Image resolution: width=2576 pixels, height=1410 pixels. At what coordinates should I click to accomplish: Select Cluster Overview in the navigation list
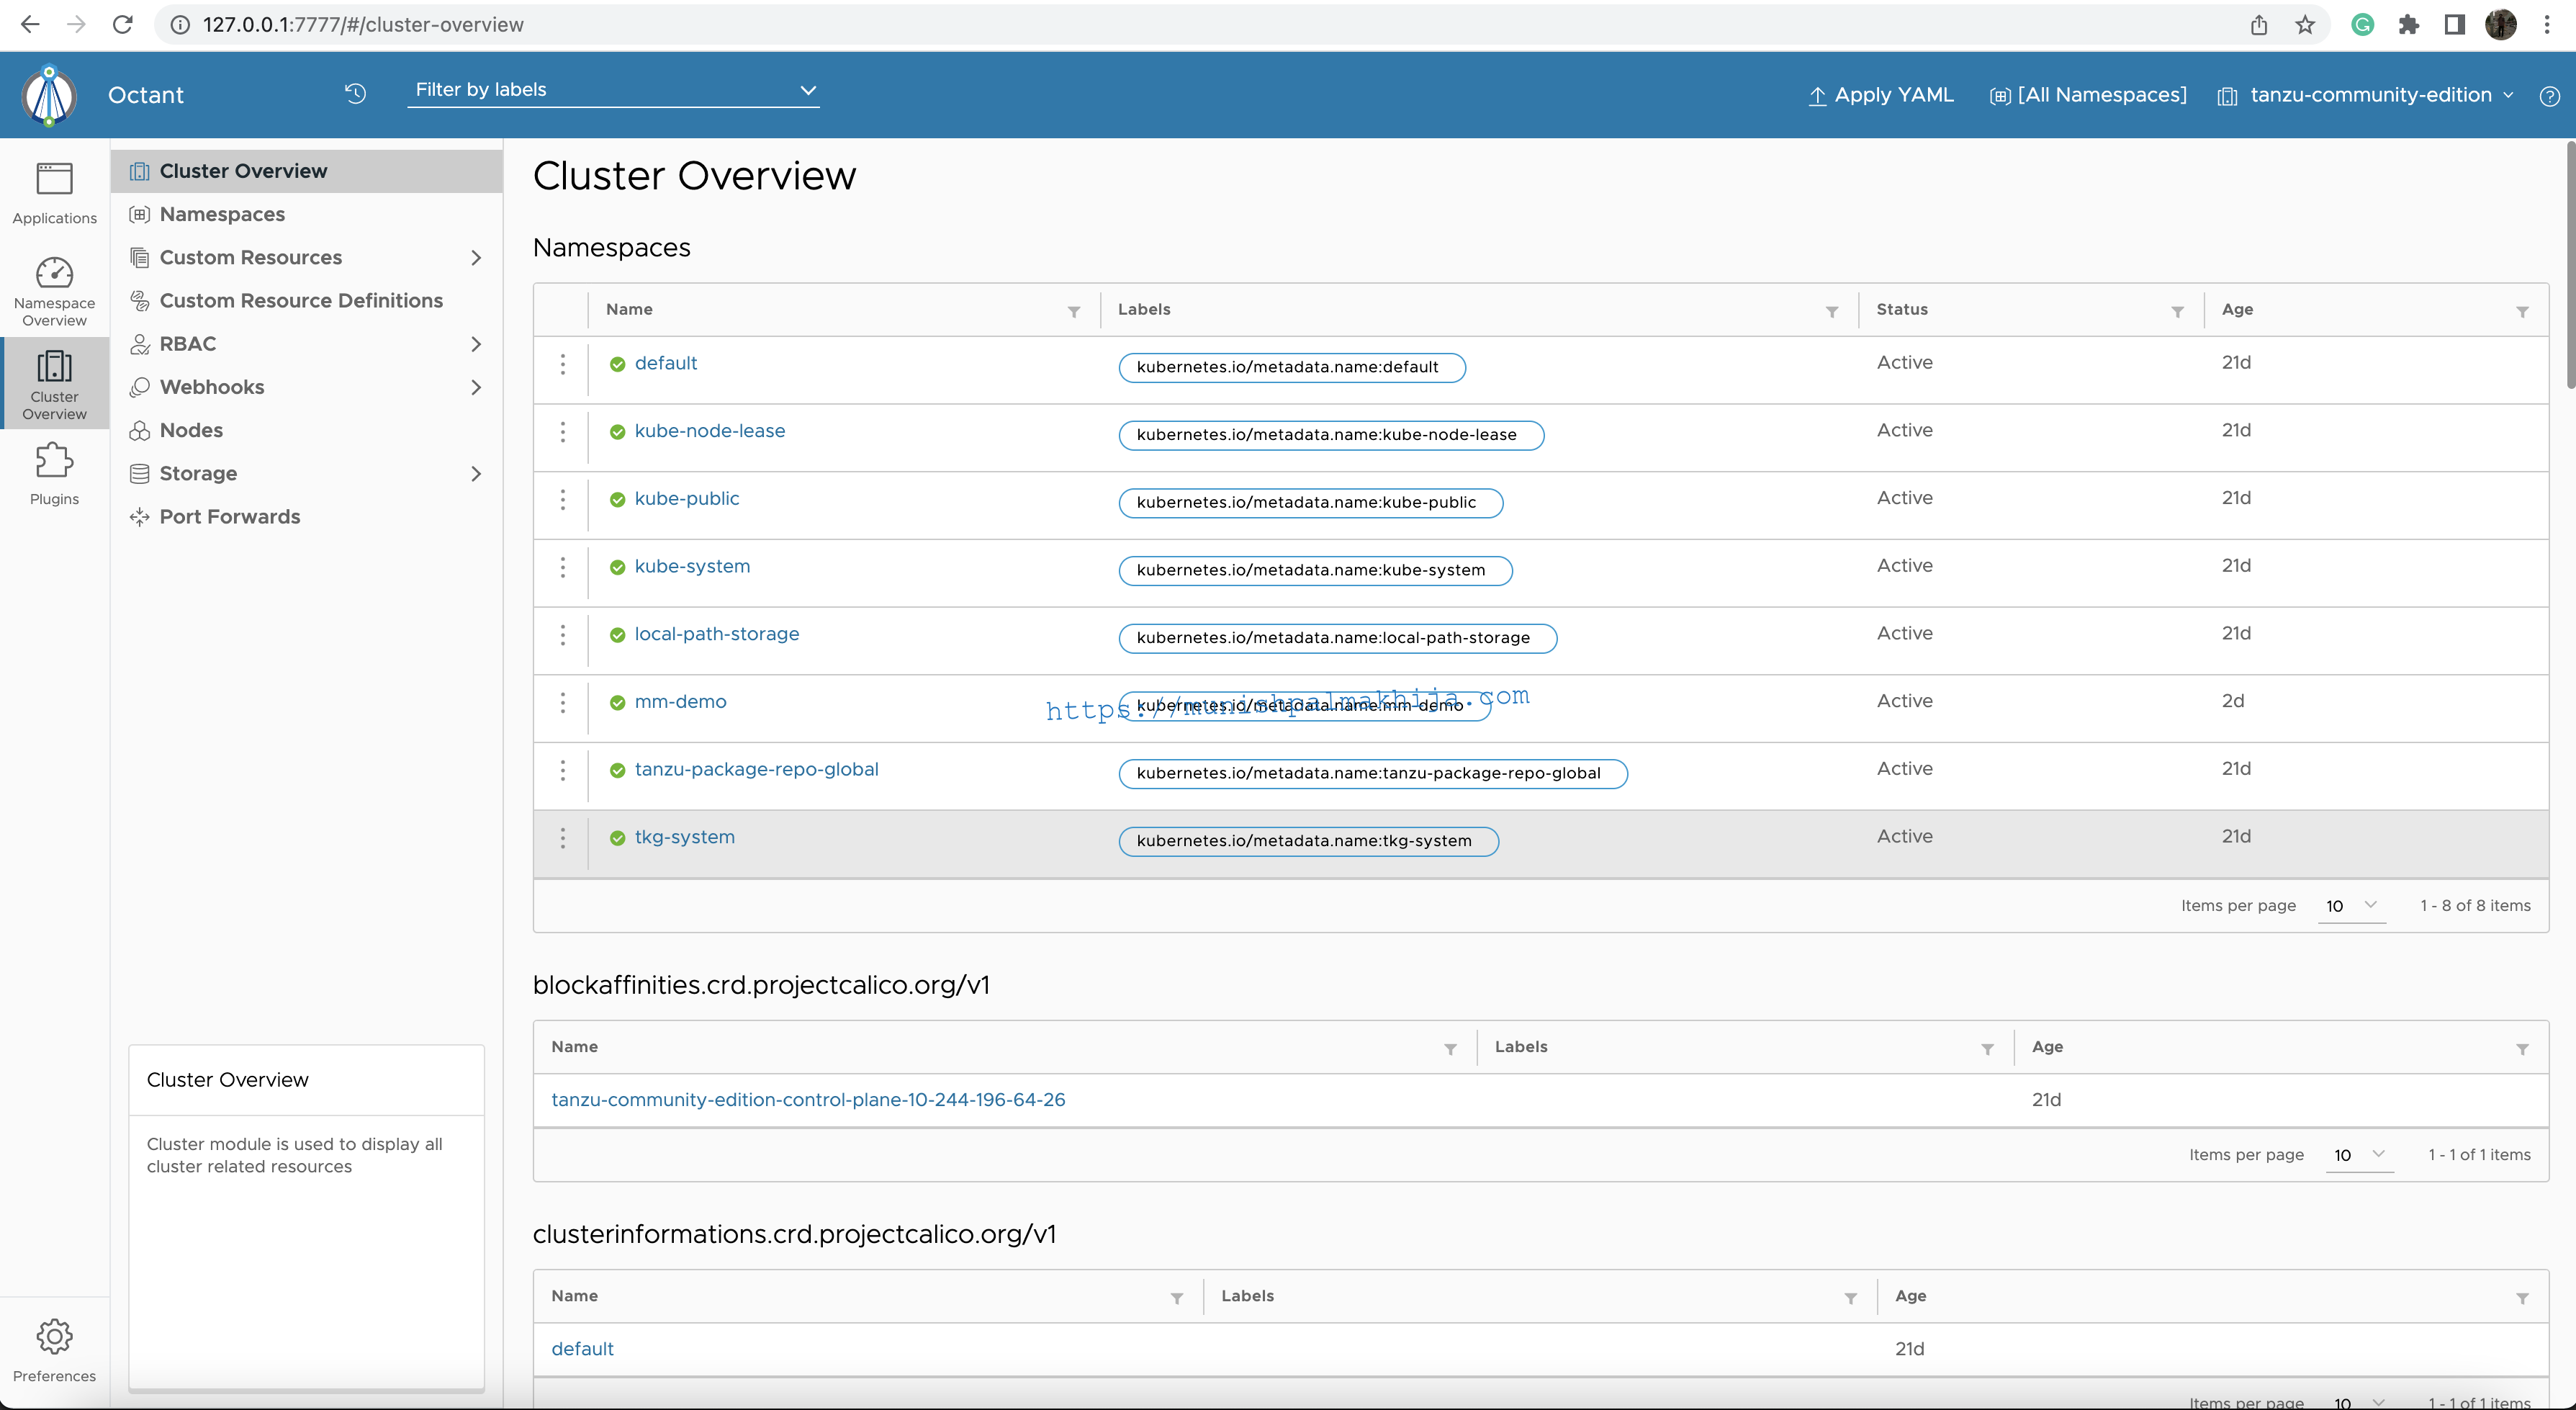coord(307,171)
